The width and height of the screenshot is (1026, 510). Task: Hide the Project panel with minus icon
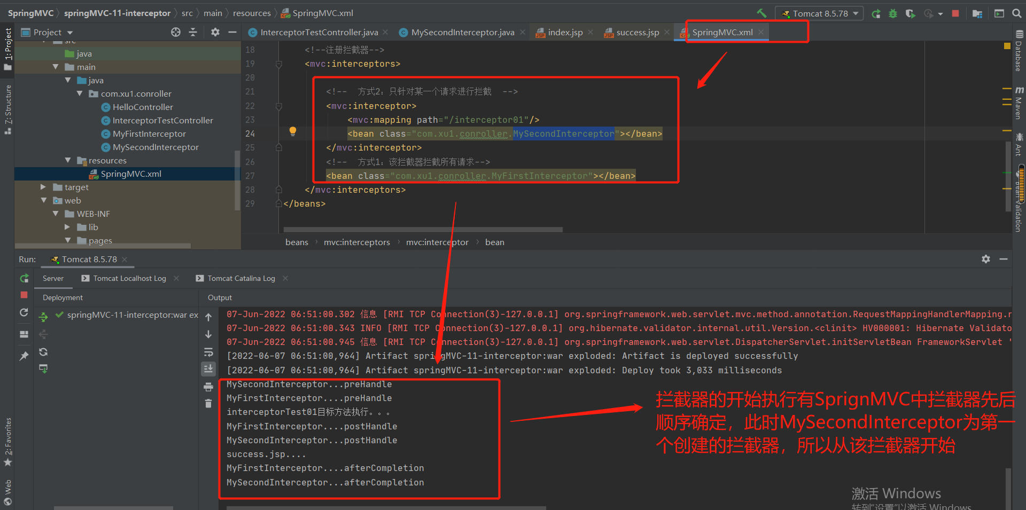(232, 32)
